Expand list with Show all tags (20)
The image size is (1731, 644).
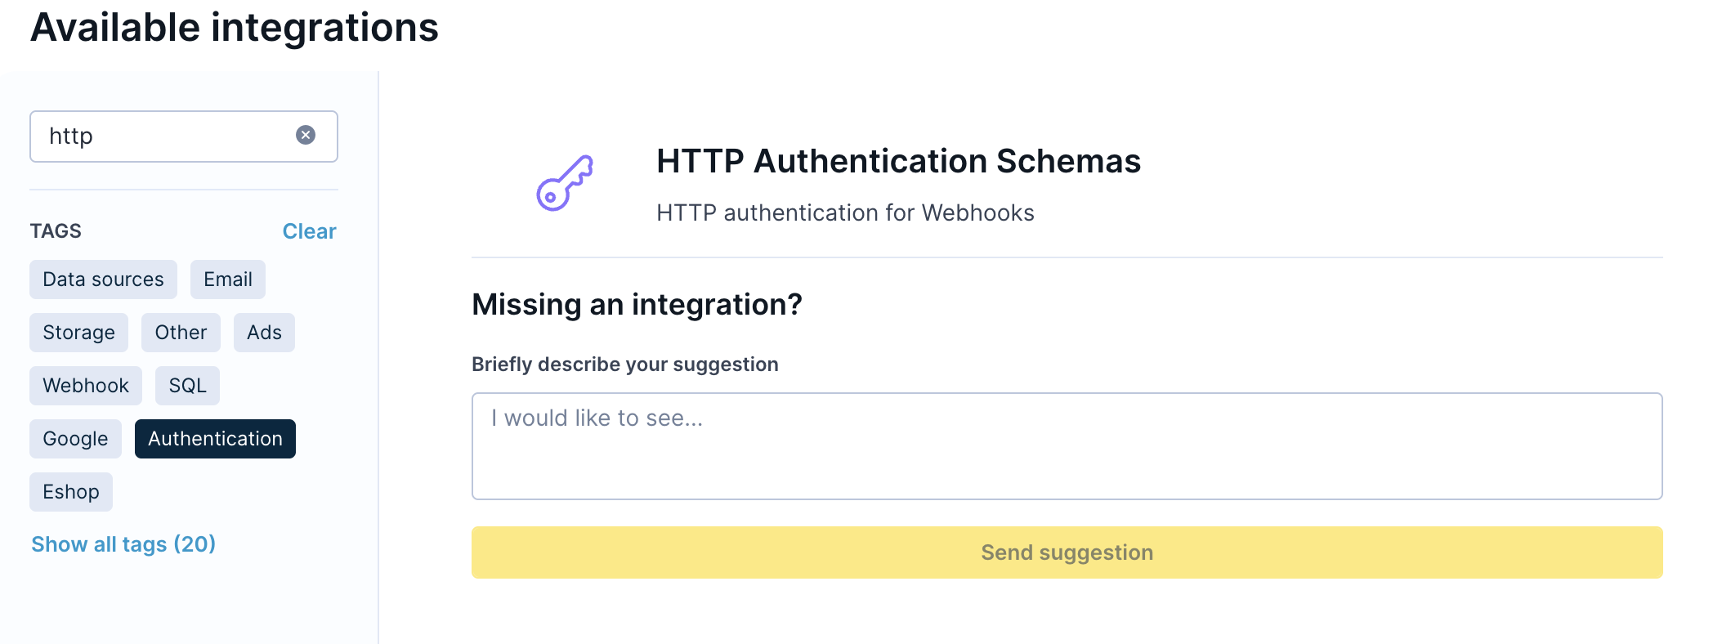(123, 544)
